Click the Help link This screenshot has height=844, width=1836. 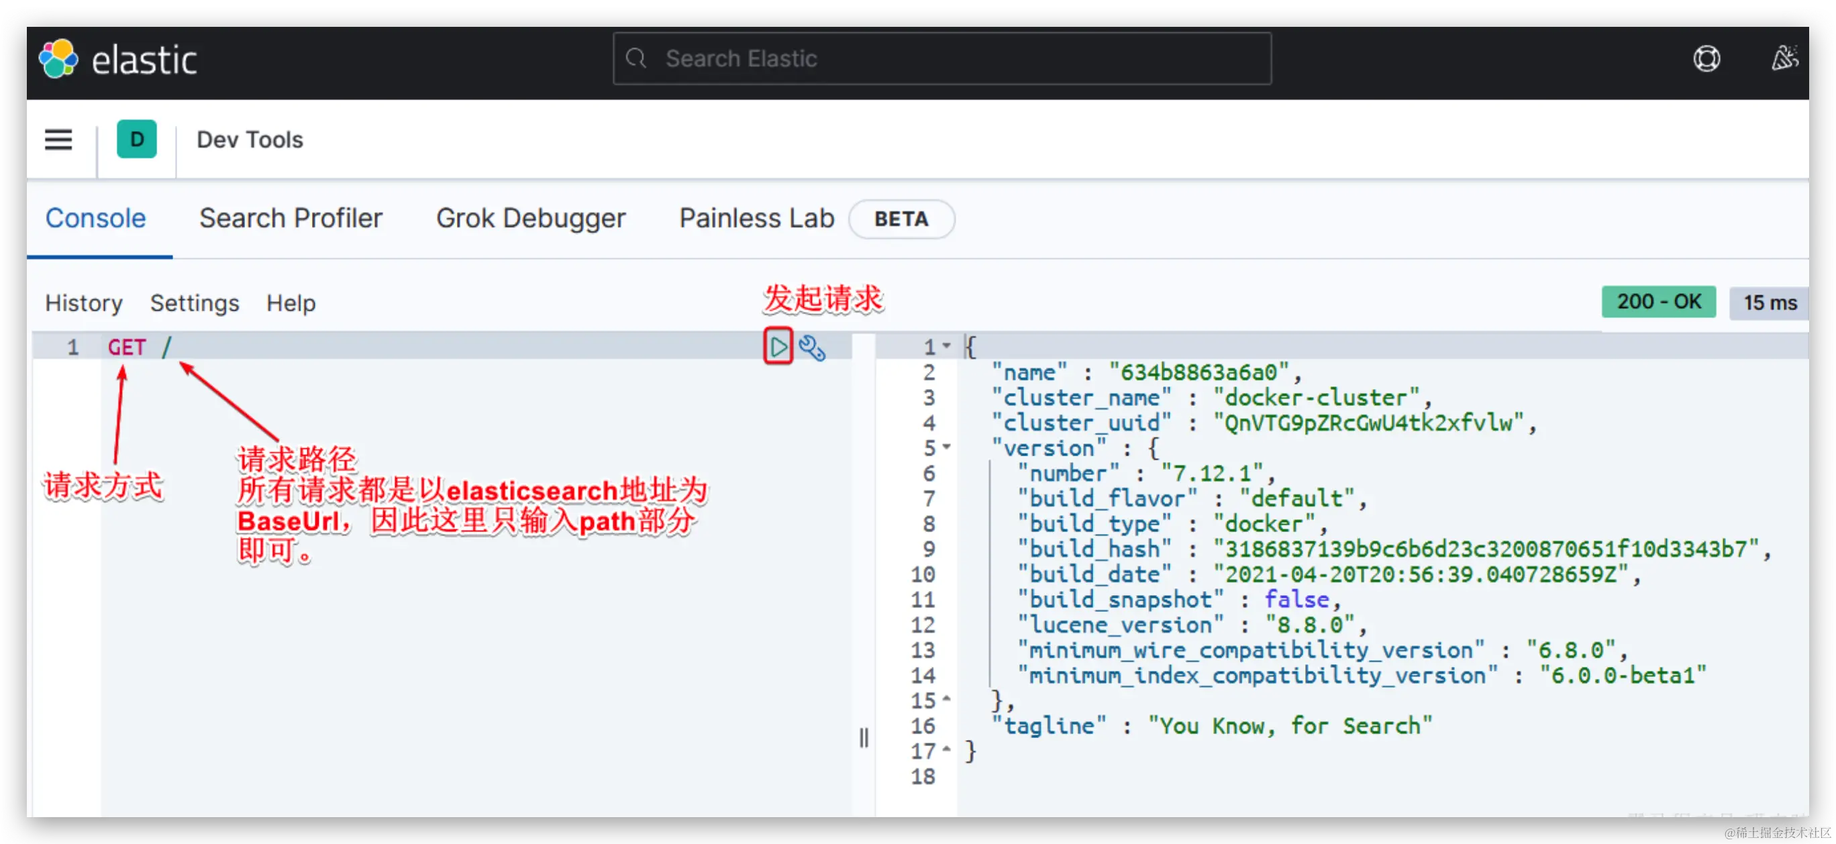(x=291, y=303)
